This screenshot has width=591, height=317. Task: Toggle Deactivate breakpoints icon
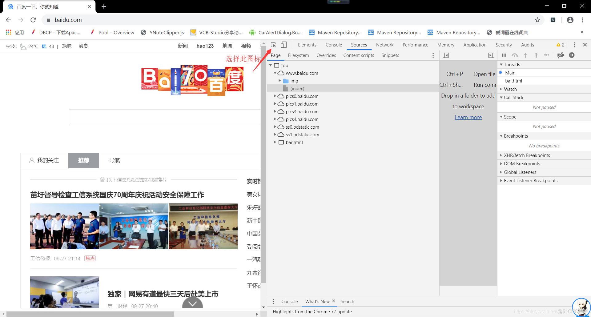tap(561, 55)
